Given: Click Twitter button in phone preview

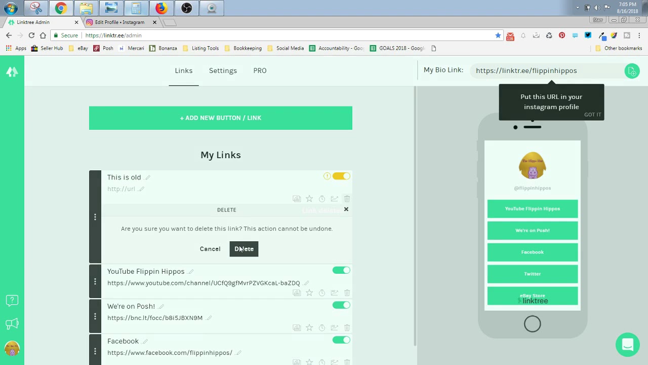Looking at the screenshot, I should 533,274.
